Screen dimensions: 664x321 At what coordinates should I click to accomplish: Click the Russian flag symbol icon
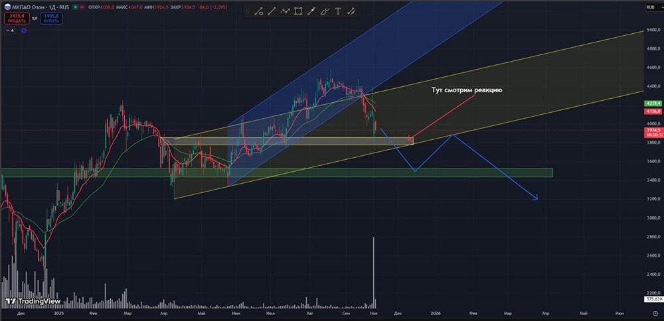(7, 7)
